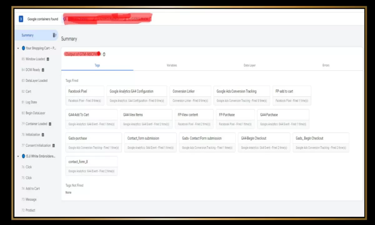The height and width of the screenshot is (225, 375).
Task: Open the Errors tab
Action: click(326, 66)
